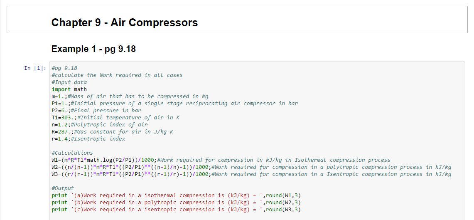Click the 'T1=303.' initial temperature line

(x=115, y=118)
